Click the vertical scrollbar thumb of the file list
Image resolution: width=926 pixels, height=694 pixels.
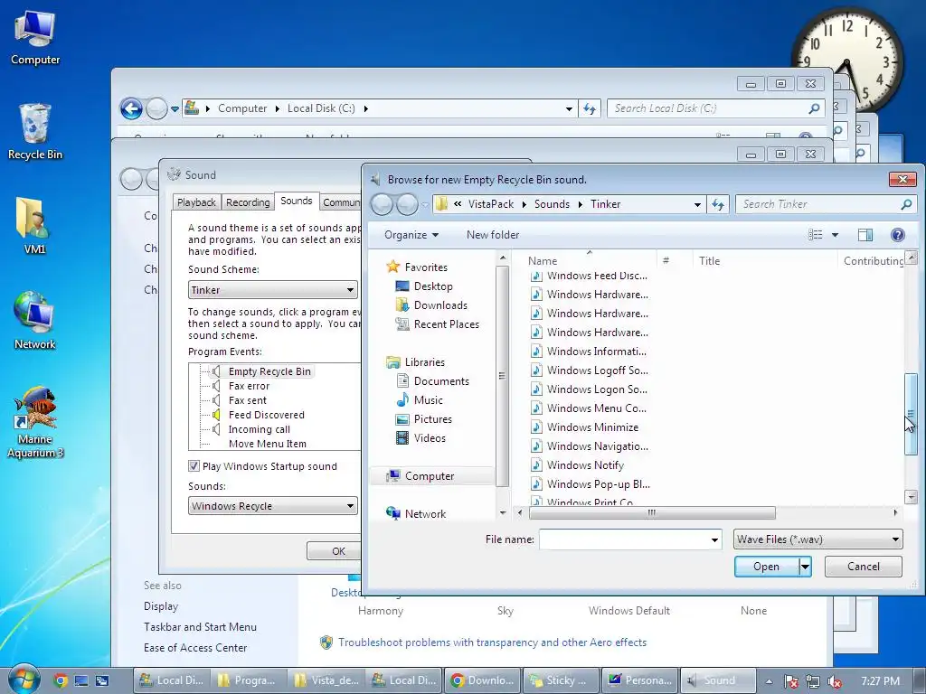tap(911, 414)
